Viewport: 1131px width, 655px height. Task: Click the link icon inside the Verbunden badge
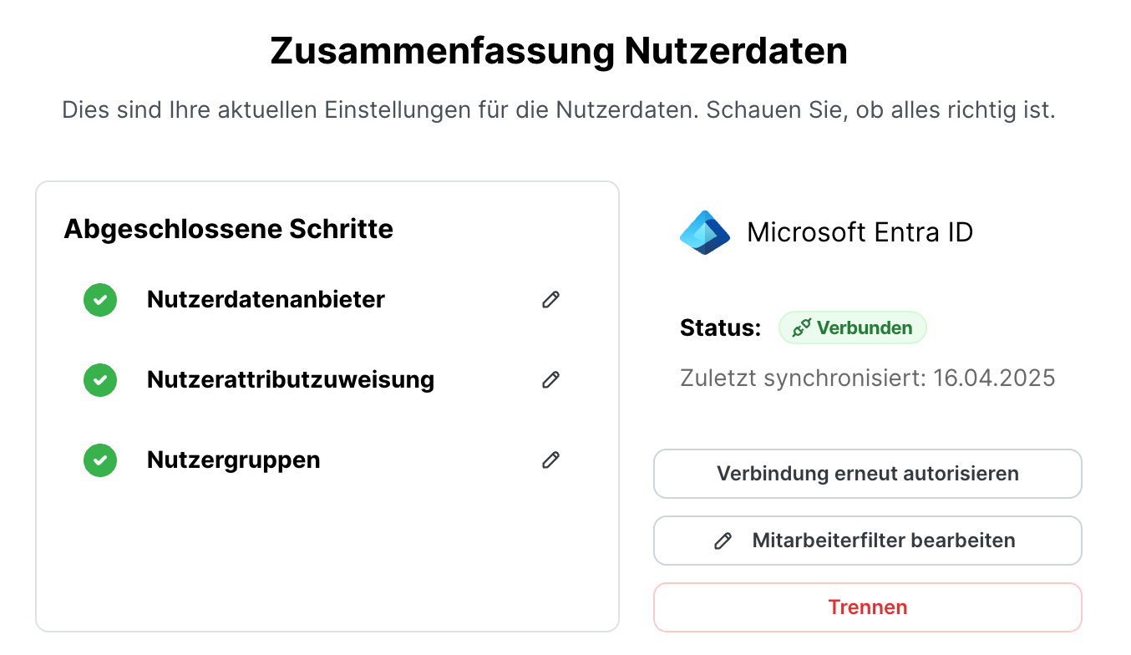click(x=803, y=327)
